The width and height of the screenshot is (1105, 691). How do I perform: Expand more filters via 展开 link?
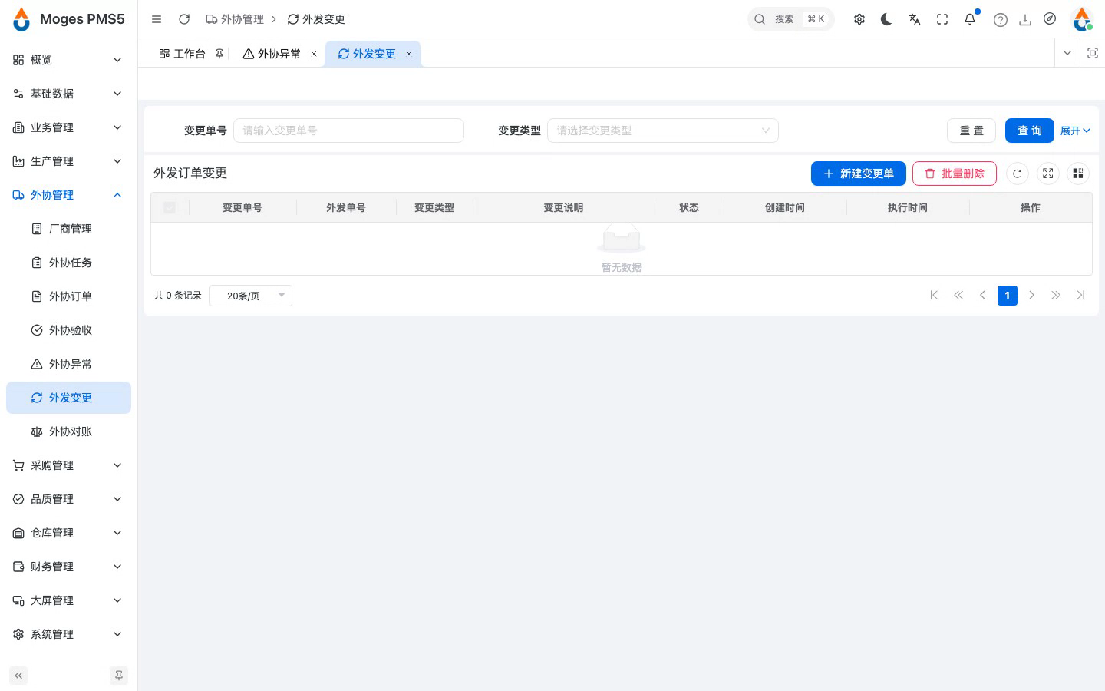click(x=1075, y=131)
